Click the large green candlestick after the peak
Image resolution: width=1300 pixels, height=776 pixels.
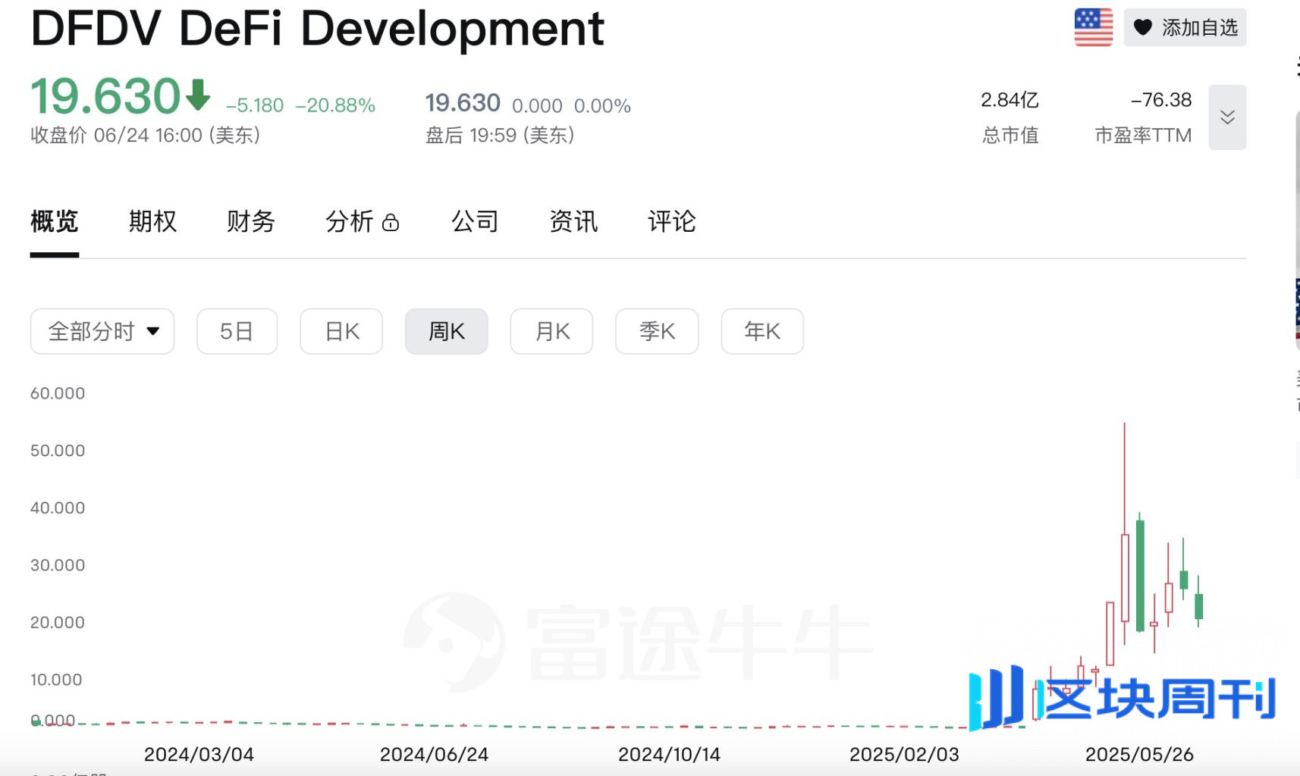pos(1140,574)
